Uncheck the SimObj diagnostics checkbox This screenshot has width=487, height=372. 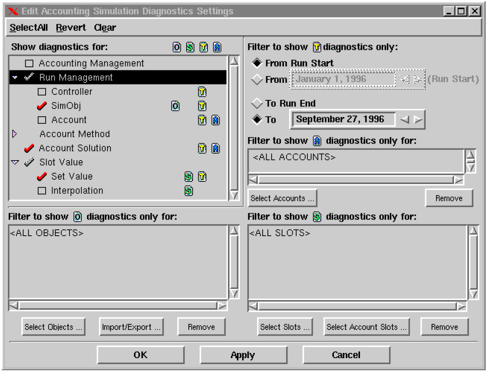click(x=42, y=106)
